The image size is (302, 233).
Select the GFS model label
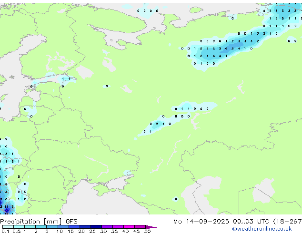[x=71, y=222]
